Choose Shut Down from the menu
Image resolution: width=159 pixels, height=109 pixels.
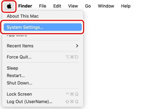coord(20,83)
